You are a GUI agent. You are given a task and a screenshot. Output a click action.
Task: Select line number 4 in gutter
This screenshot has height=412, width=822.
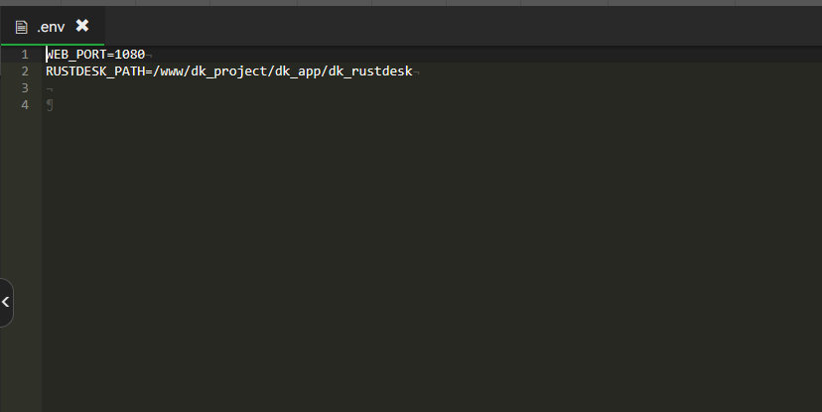point(25,105)
